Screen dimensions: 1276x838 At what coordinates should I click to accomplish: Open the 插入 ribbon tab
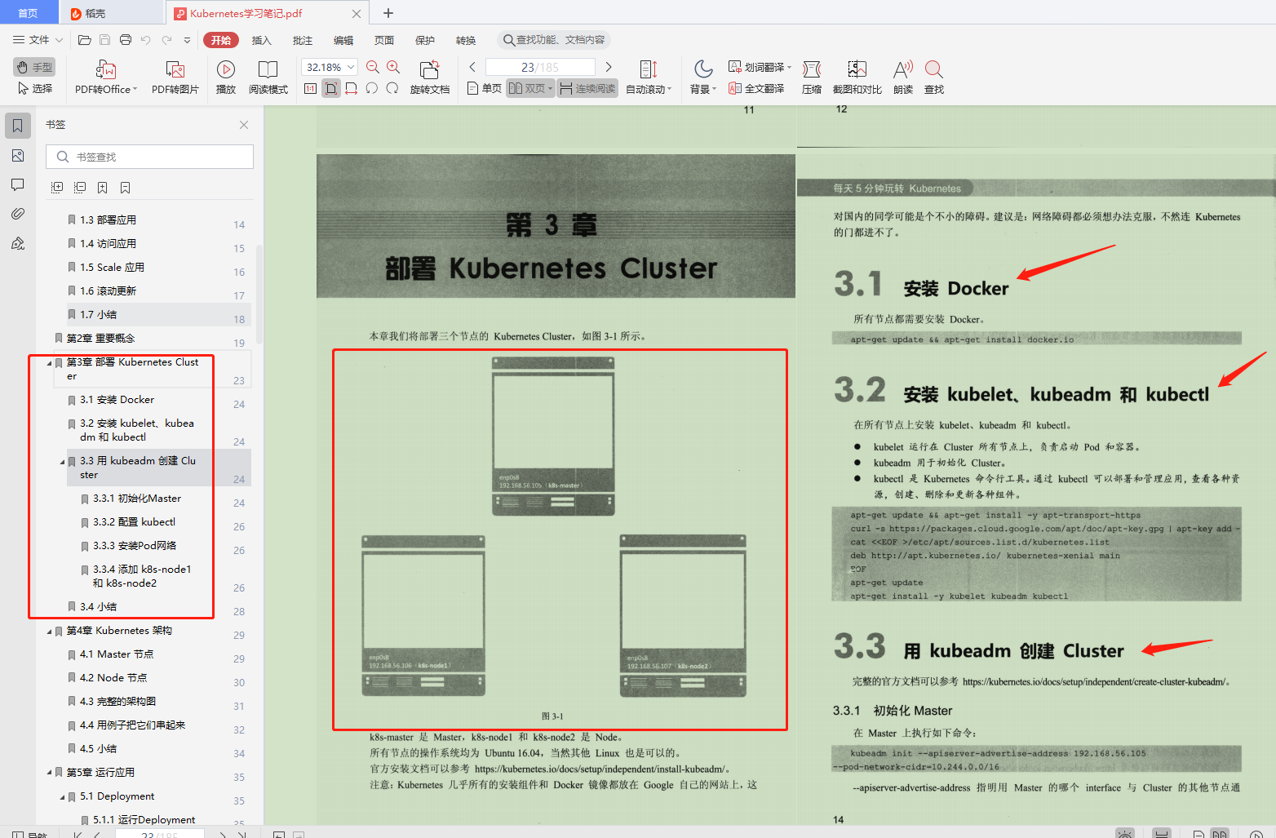point(261,40)
